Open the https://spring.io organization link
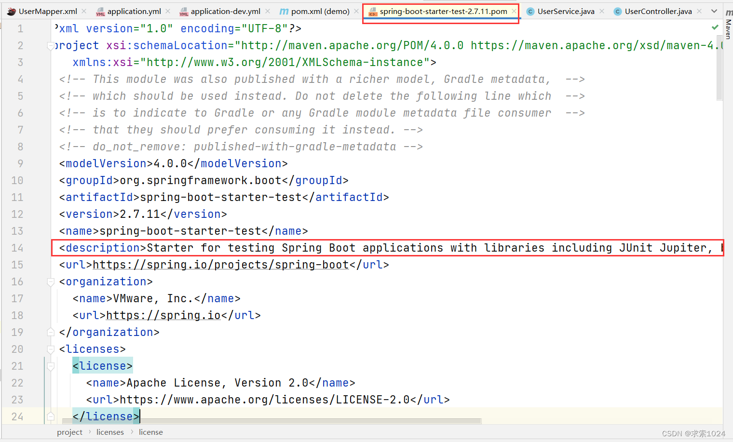Viewport: 733px width, 442px height. tap(163, 315)
